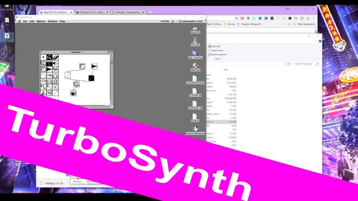358x201 pixels.
Task: Select the sine oscillator module on the canvas
Action: click(x=83, y=66)
